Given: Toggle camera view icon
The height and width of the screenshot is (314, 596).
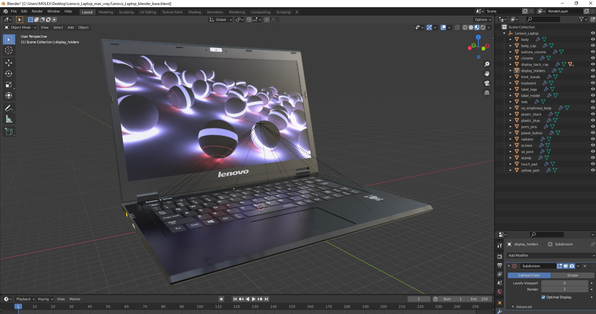Looking at the screenshot, I should pos(487,83).
